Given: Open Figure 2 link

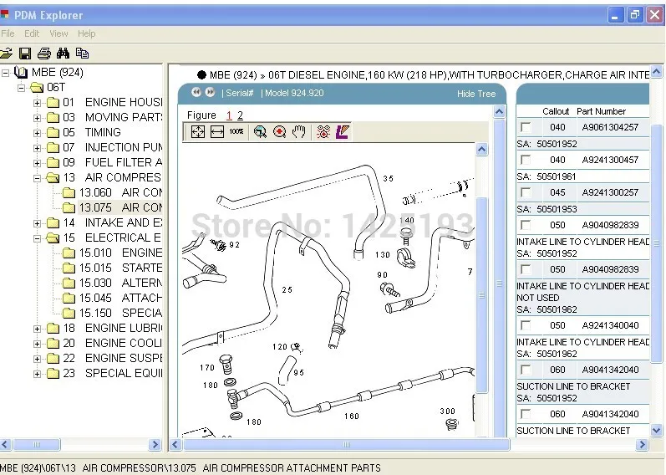Looking at the screenshot, I should click(x=241, y=115).
